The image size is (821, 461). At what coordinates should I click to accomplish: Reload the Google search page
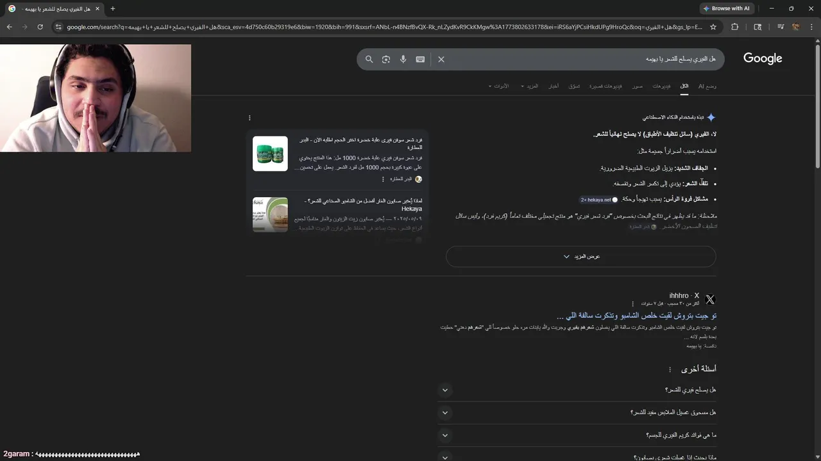pyautogui.click(x=40, y=27)
